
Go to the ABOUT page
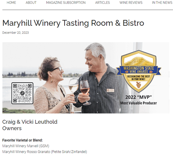[x=31, y=3]
